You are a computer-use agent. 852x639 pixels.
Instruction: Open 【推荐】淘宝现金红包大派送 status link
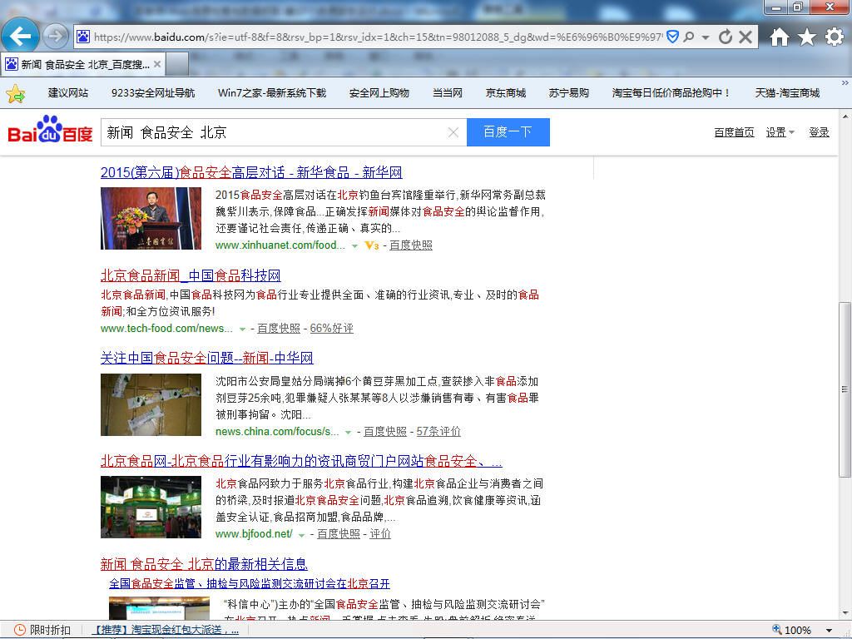tap(165, 630)
